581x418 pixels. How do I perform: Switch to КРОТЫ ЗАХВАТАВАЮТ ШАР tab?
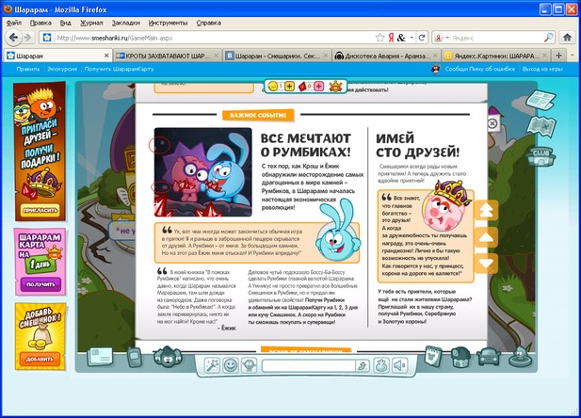click(x=167, y=56)
